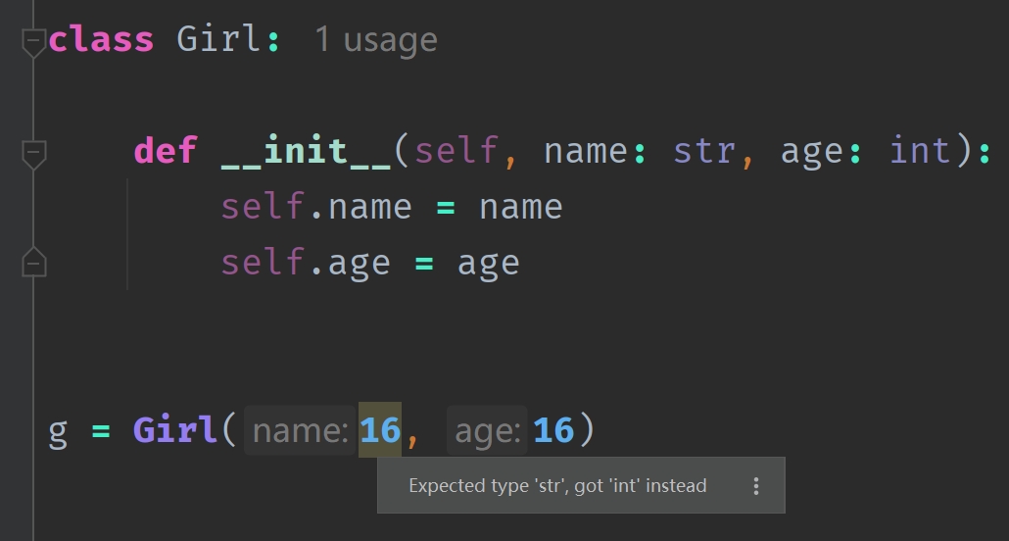Viewport: 1009px width, 541px height.
Task: Collapse the __init__ method fold marker
Action: [x=33, y=154]
